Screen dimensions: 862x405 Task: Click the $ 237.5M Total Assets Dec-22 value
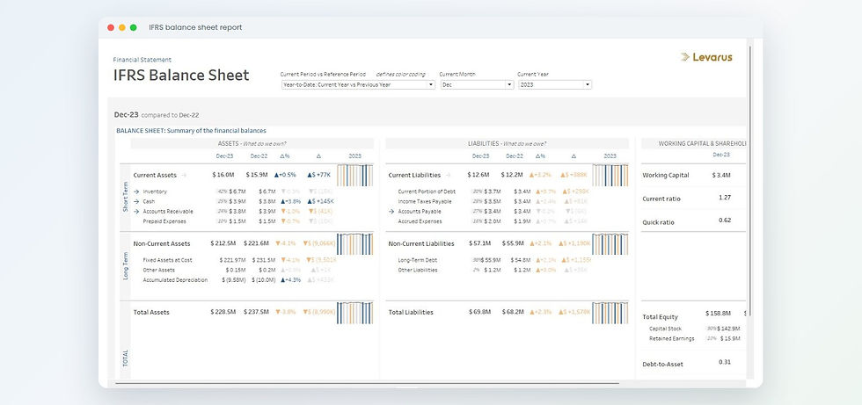[256, 312]
